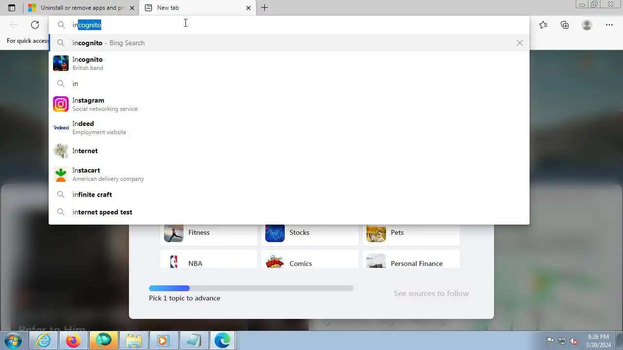Click the Incognito band thumbnail image
The width and height of the screenshot is (623, 350).
tap(61, 63)
